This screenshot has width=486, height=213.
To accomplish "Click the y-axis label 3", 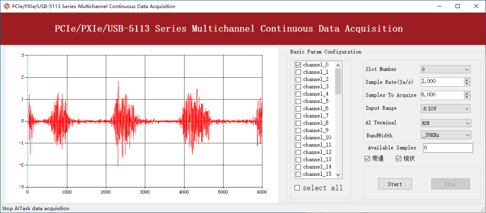I will [x=22, y=55].
